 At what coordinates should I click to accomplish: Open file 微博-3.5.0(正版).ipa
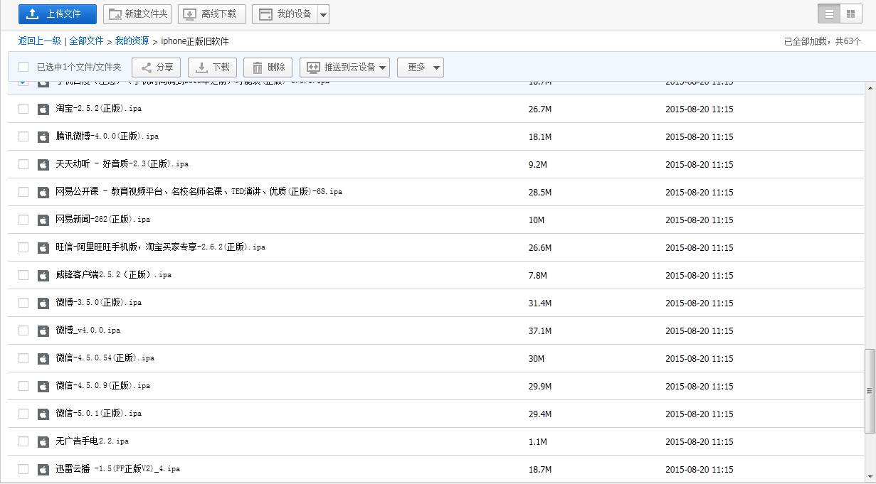click(99, 303)
